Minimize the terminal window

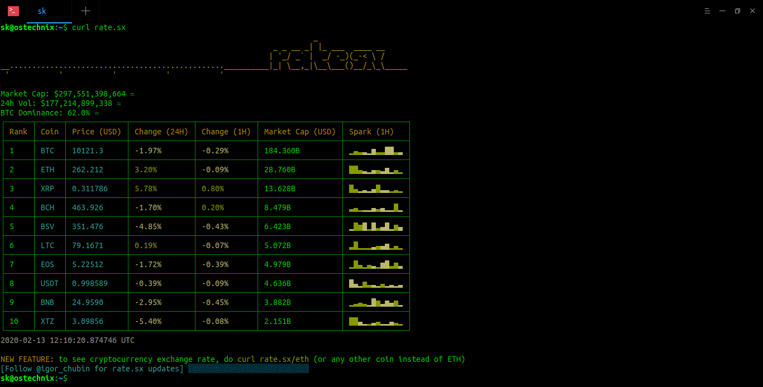click(x=722, y=11)
